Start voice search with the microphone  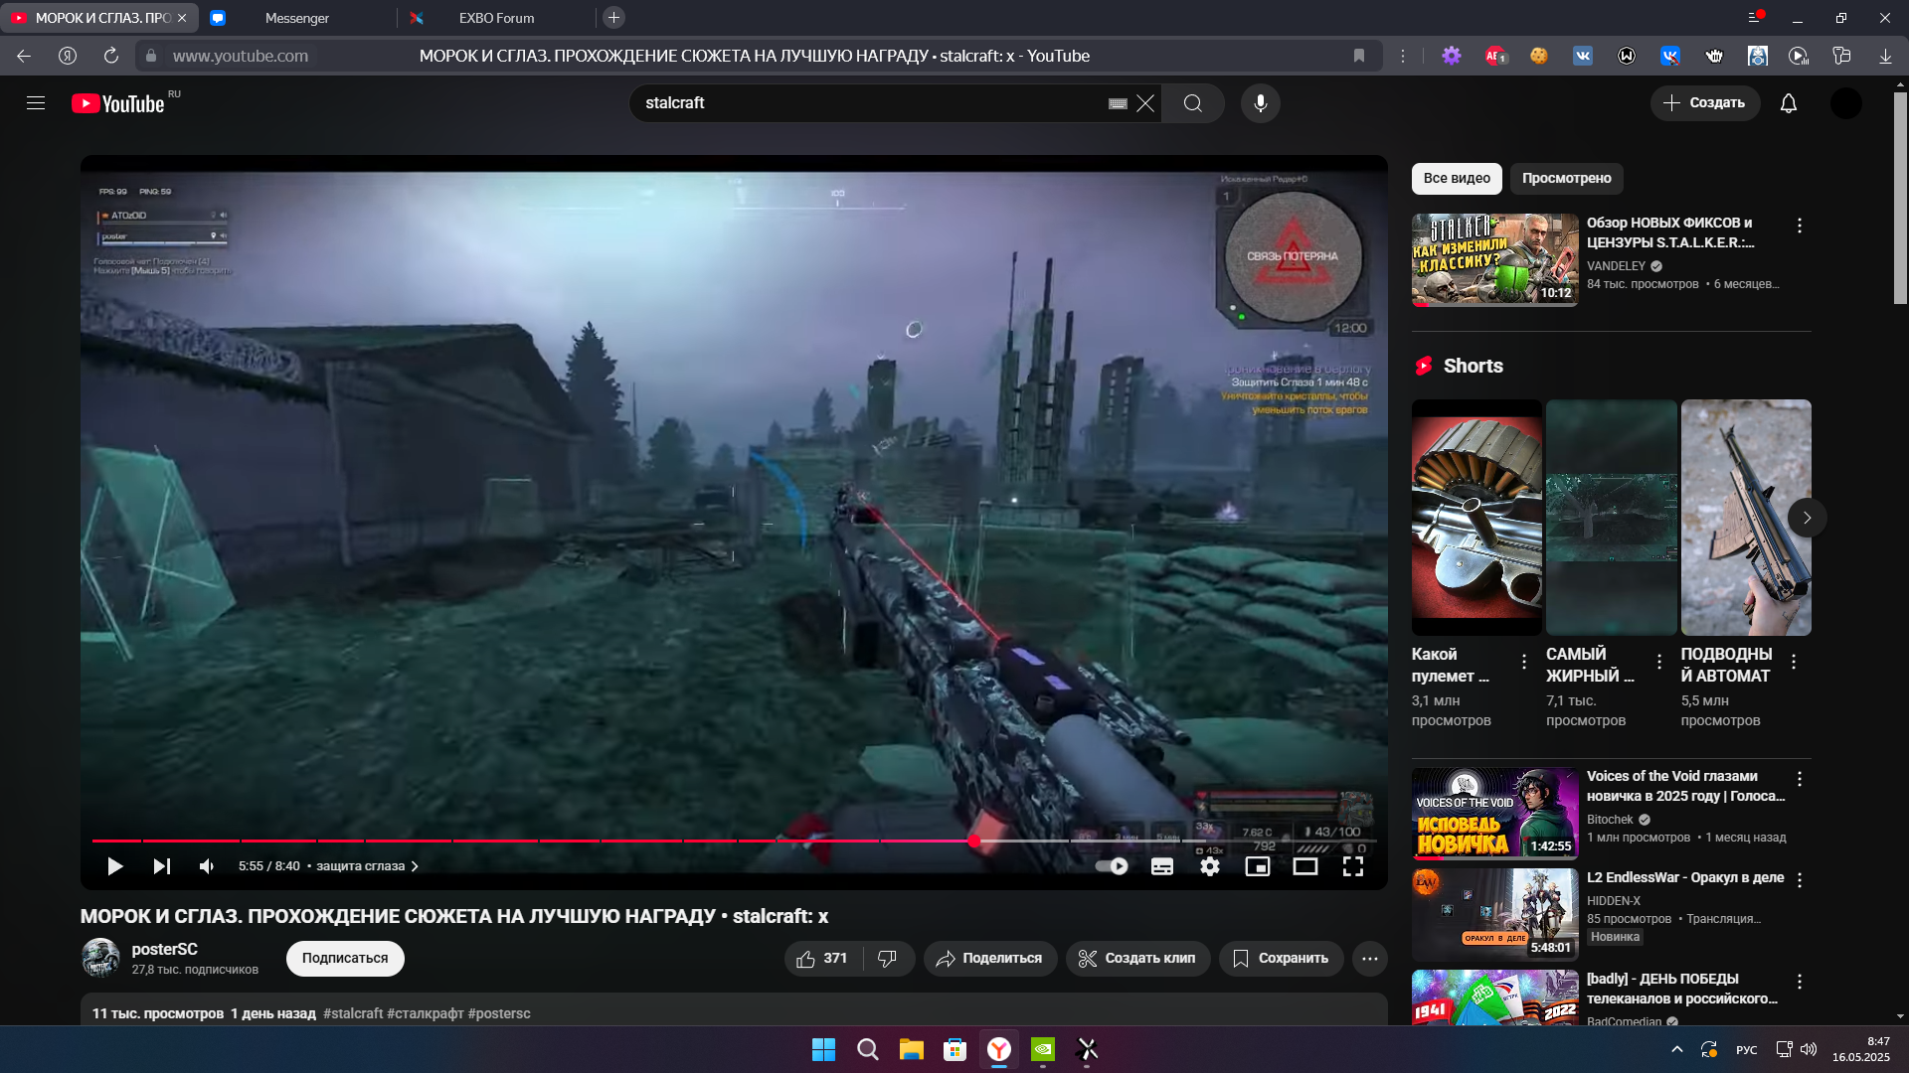point(1260,103)
